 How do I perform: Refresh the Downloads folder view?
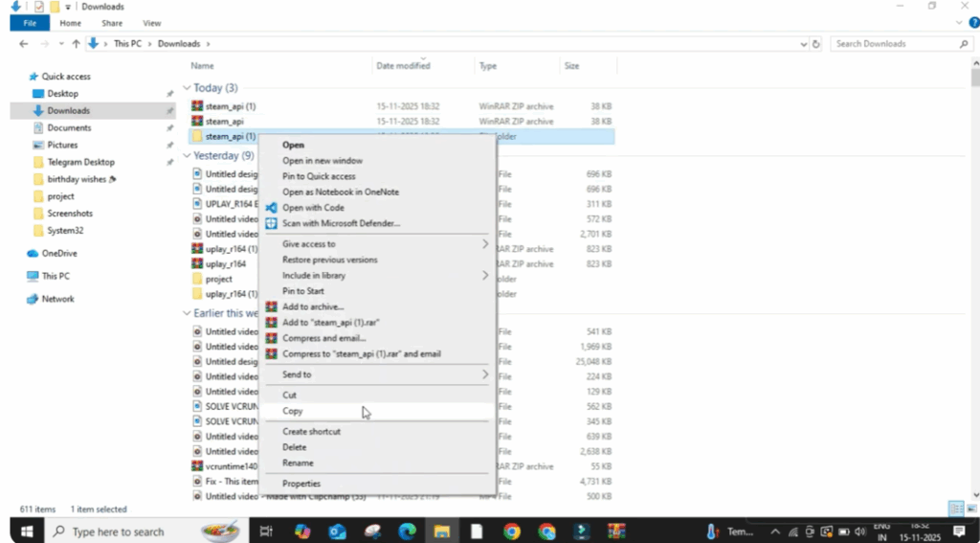click(816, 44)
